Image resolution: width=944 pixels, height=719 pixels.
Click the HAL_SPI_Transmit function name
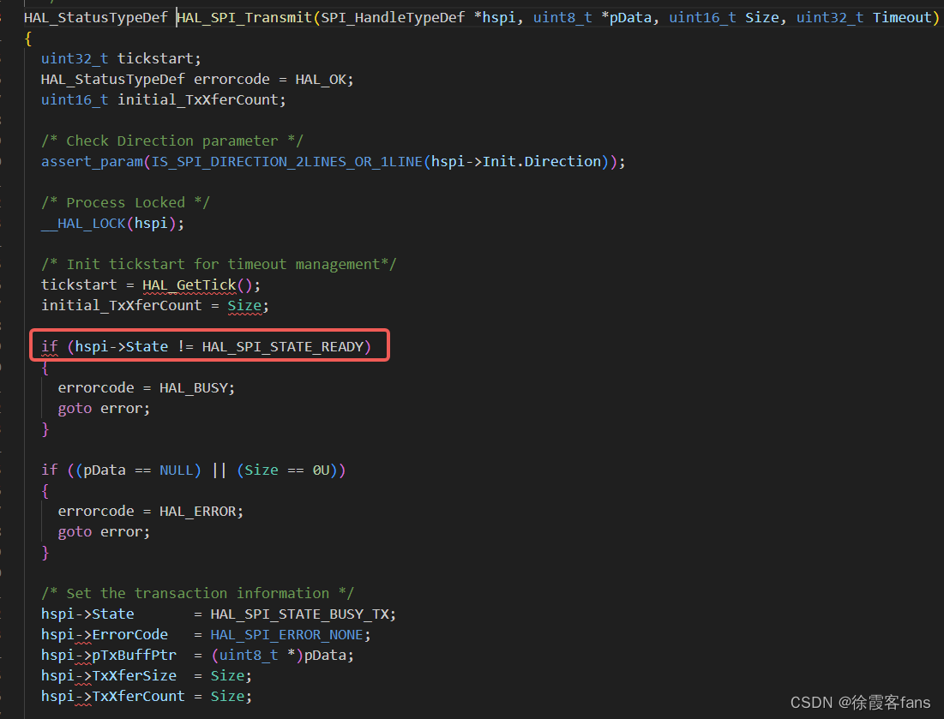(246, 16)
